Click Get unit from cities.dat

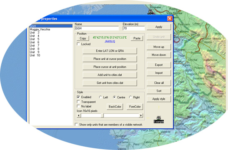click(110, 83)
